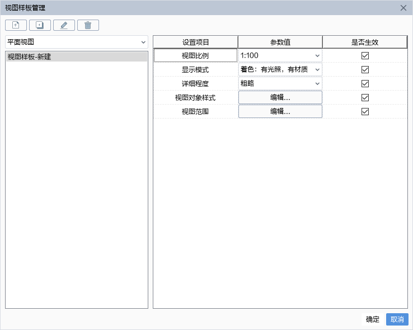Image resolution: width=413 pixels, height=330 pixels.
Task: Open the 详细程度 粗略 dropdown
Action: point(280,83)
